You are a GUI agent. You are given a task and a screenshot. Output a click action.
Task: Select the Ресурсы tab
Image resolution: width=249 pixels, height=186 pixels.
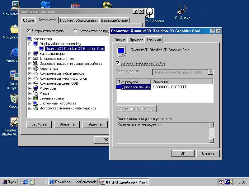tap(154, 39)
